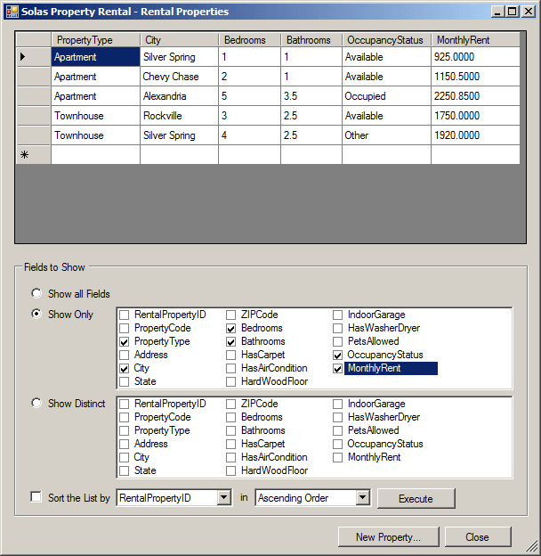The width and height of the screenshot is (541, 556).
Task: Check HasCarpet in Show Only list
Action: pyautogui.click(x=230, y=355)
